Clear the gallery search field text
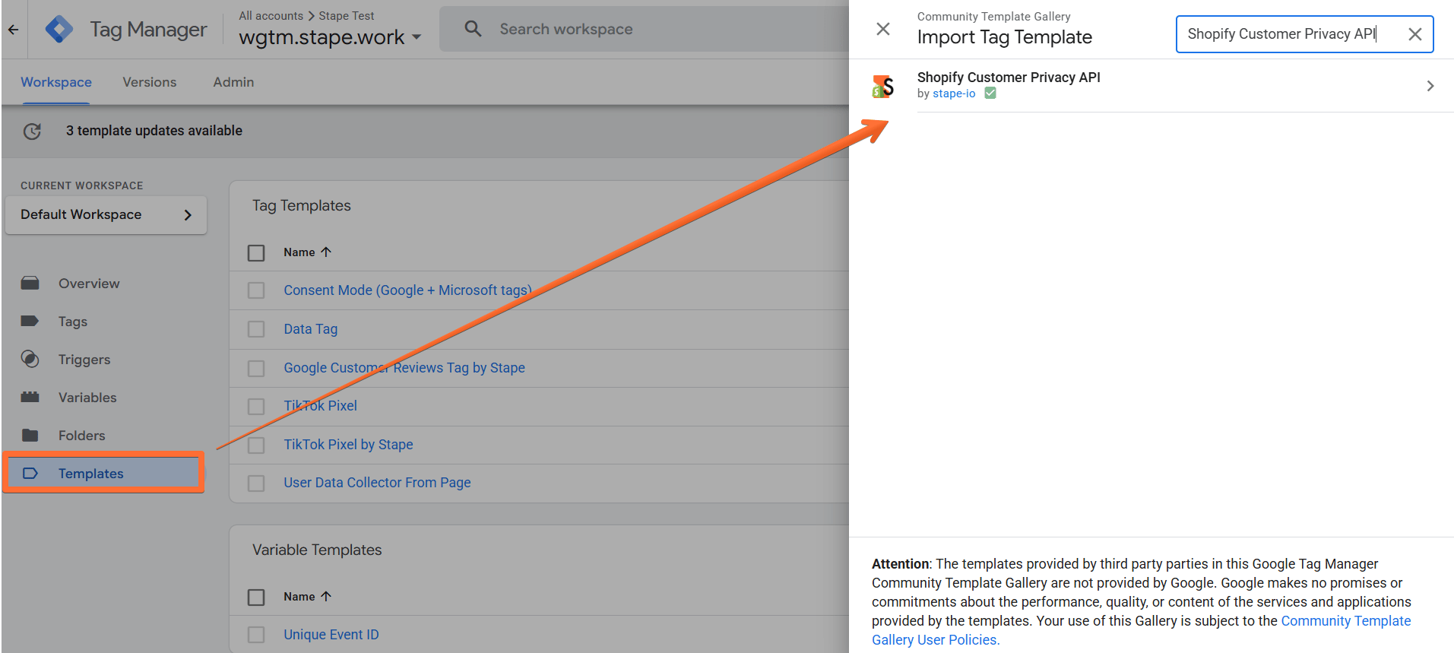 [1414, 34]
